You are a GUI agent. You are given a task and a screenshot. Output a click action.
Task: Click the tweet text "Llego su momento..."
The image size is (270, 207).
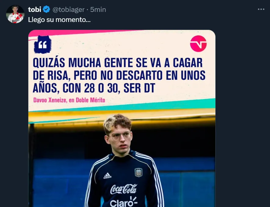pyautogui.click(x=59, y=19)
